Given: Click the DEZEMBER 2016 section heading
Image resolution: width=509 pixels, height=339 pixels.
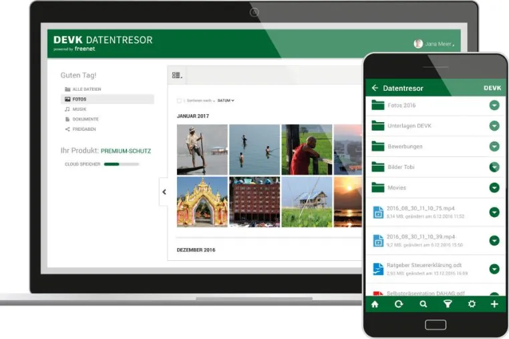Looking at the screenshot, I should [196, 250].
